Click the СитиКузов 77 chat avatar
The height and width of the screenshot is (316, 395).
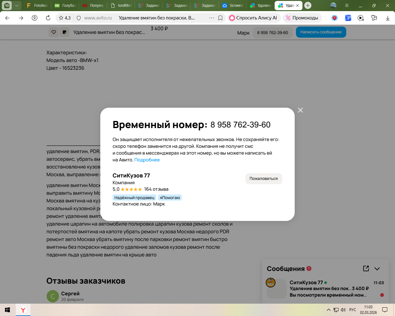tap(271, 283)
